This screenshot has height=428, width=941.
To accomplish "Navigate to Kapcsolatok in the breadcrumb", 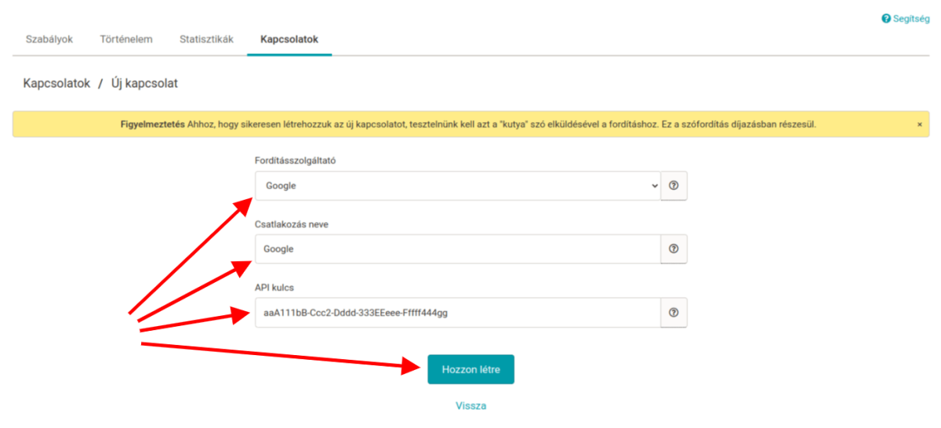I will (57, 82).
